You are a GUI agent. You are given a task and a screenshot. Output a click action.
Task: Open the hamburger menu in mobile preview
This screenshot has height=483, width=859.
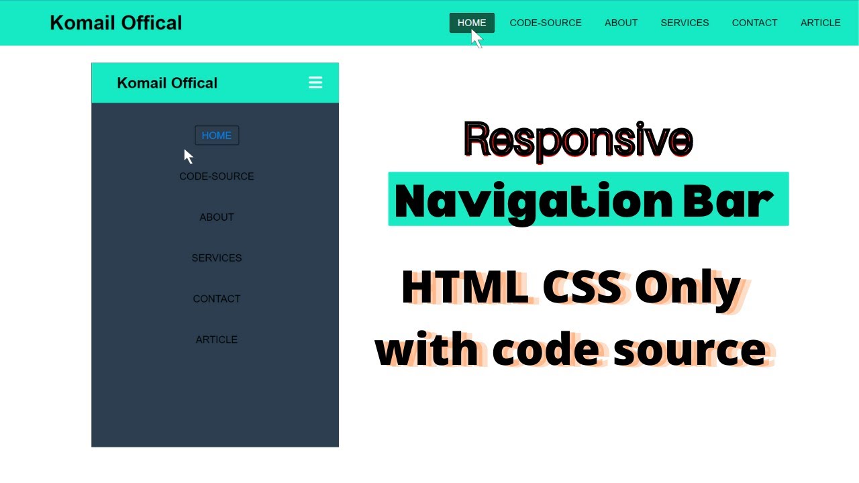point(315,83)
